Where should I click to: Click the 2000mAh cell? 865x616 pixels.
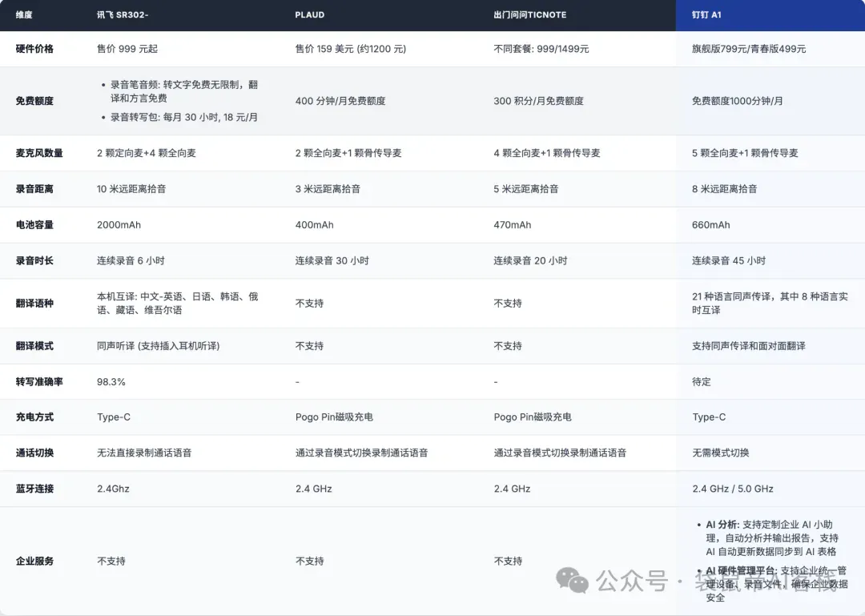pos(119,224)
